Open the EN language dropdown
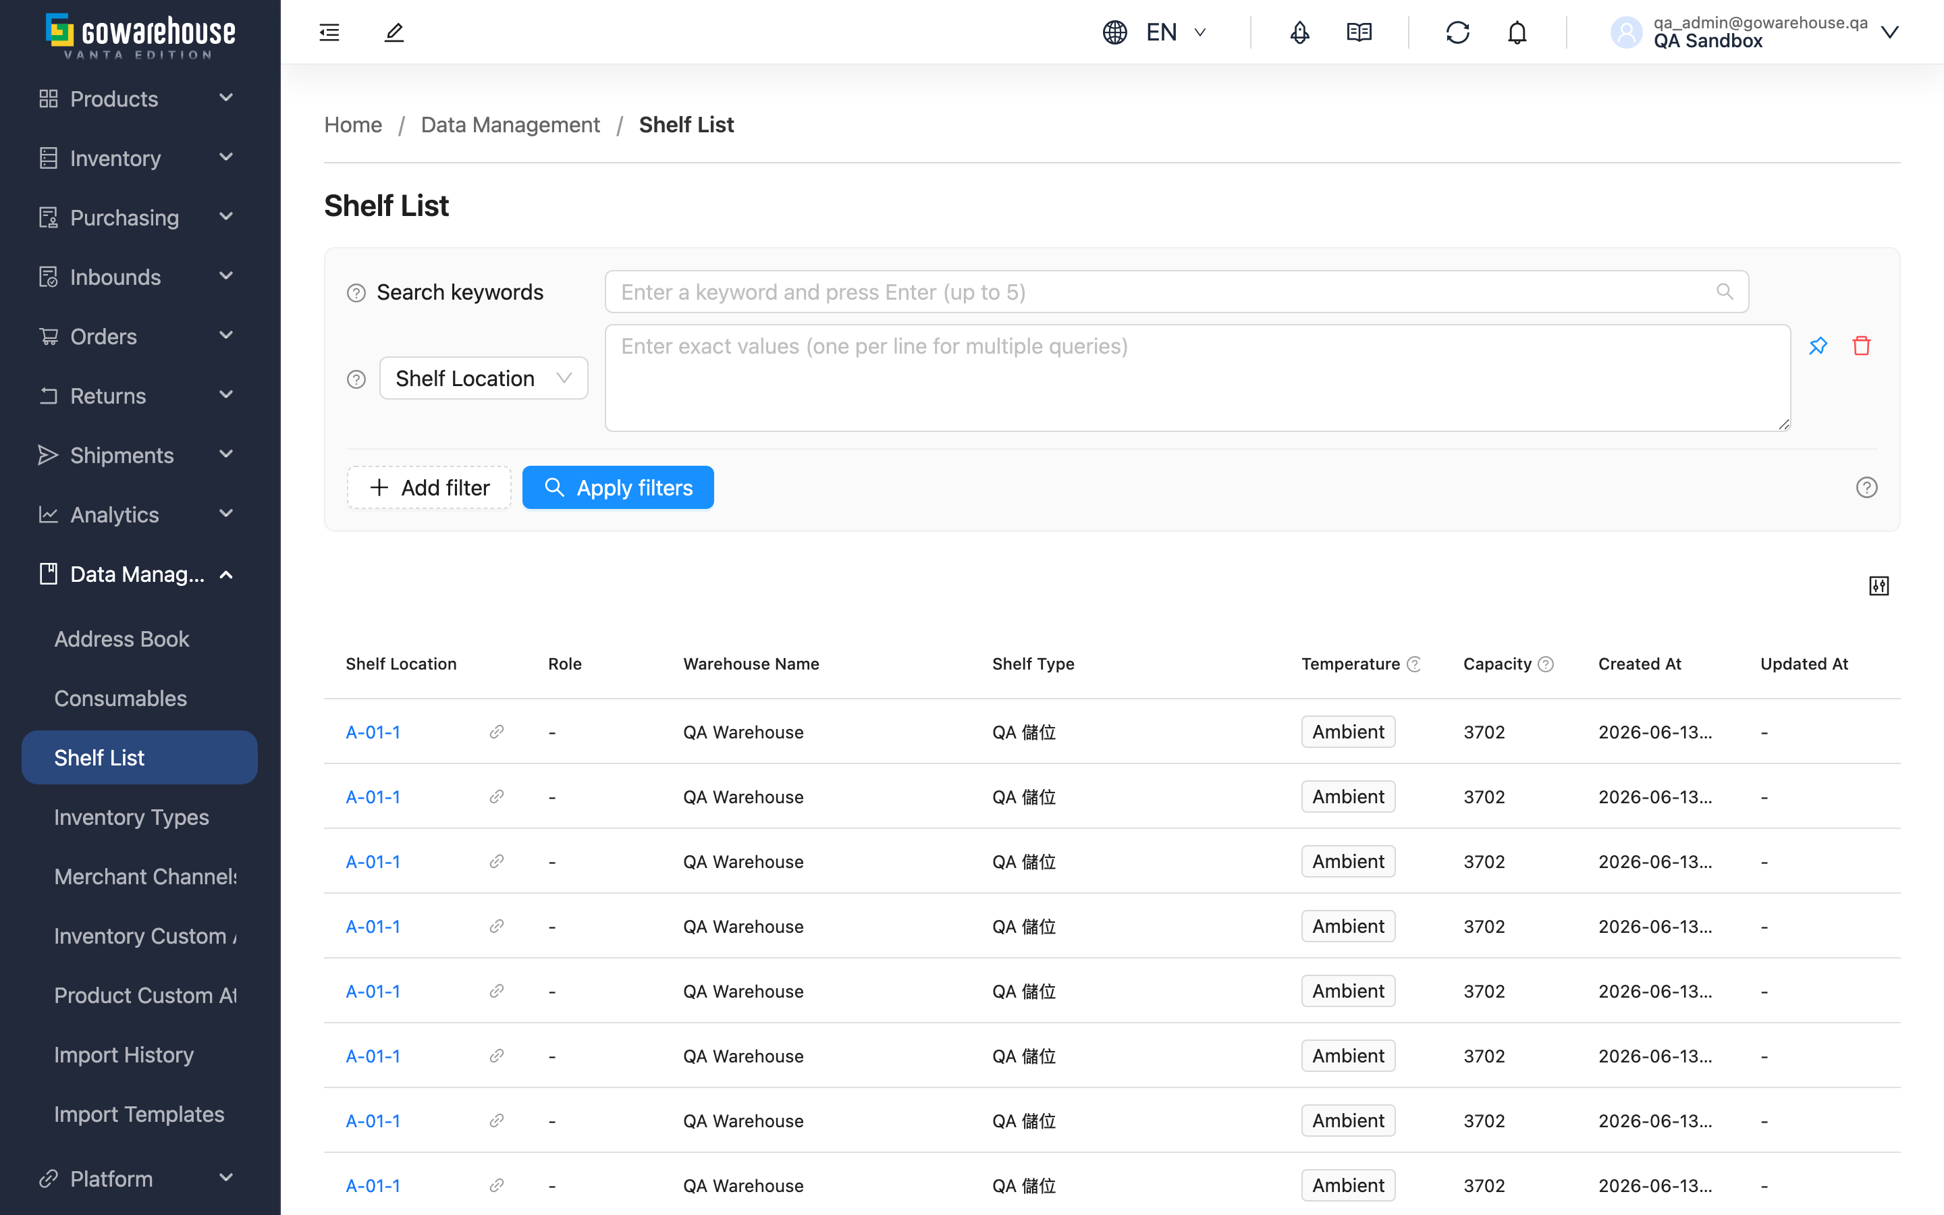1944x1215 pixels. tap(1177, 32)
